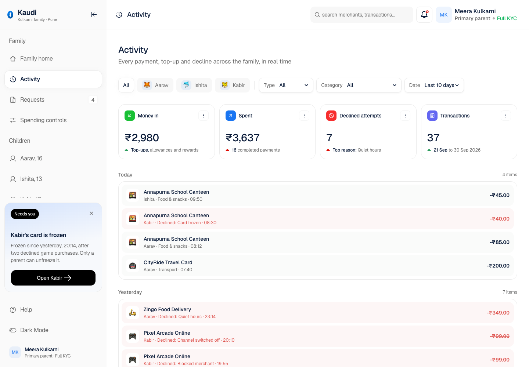This screenshot has width=529, height=367.
Task: Open Meera Kulkarni profile at sidebar bottom
Action: (x=53, y=352)
